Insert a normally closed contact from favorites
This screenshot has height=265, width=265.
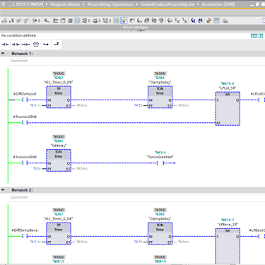[x=16, y=45]
